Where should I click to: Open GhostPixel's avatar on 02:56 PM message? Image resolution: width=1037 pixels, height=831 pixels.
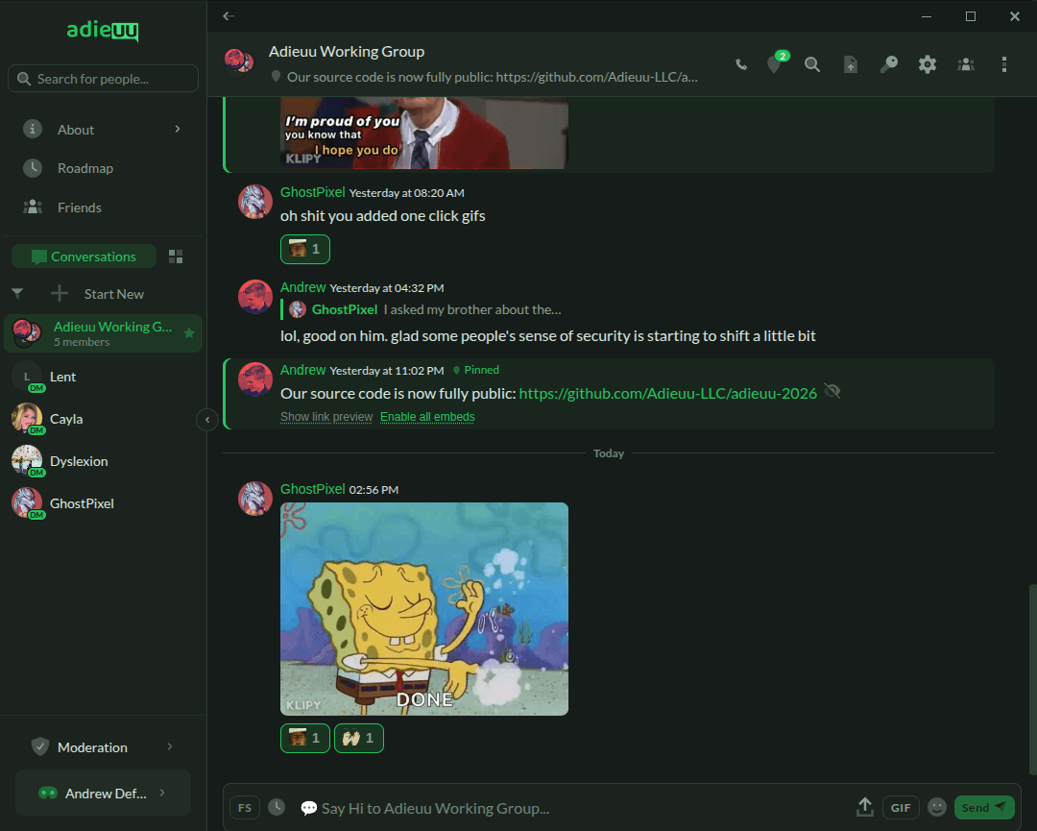coord(255,499)
